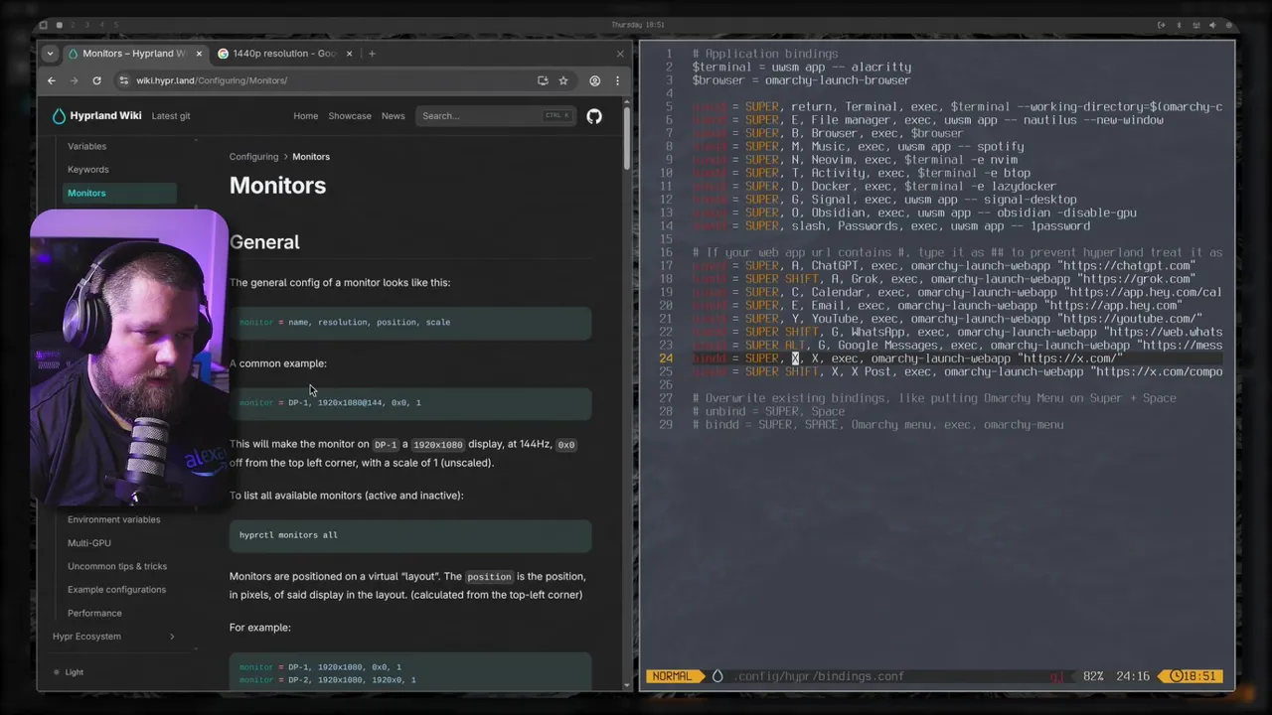
Task: Select the Monitors sidebar entry
Action: [120, 194]
